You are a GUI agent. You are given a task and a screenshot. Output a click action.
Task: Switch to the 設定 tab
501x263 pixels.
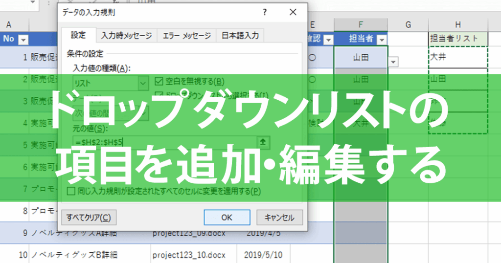click(78, 35)
